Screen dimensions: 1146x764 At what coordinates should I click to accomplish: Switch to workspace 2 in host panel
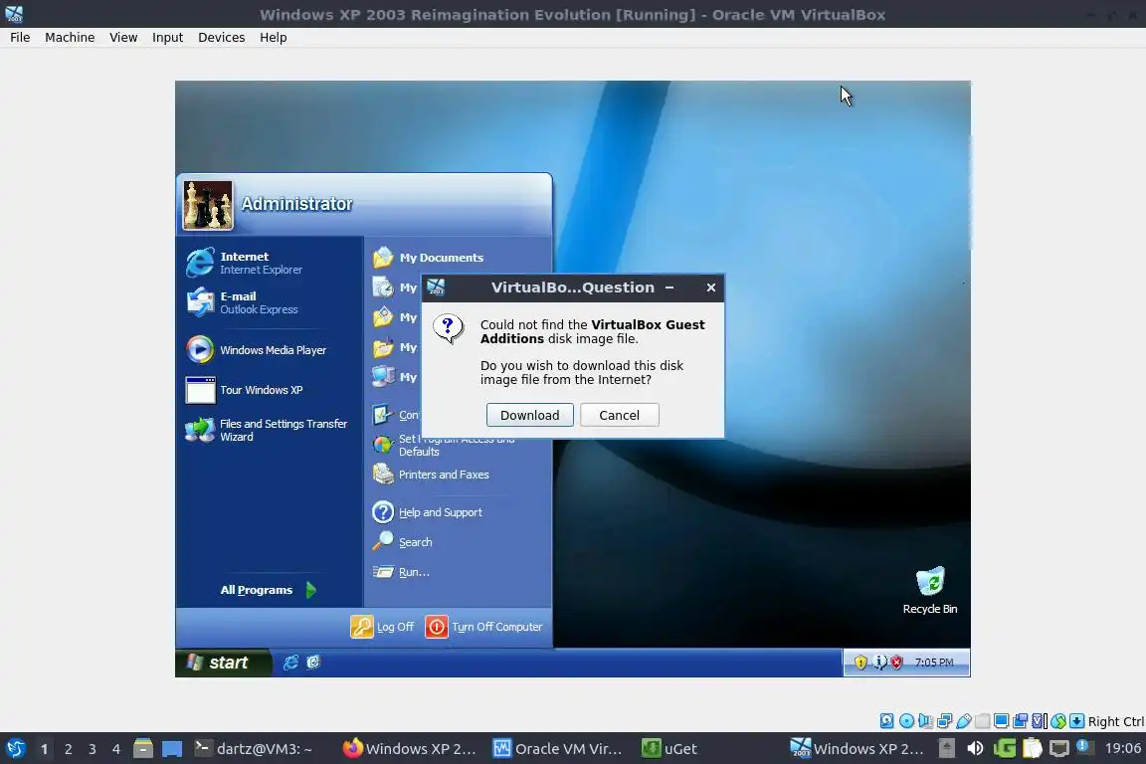[x=68, y=749]
